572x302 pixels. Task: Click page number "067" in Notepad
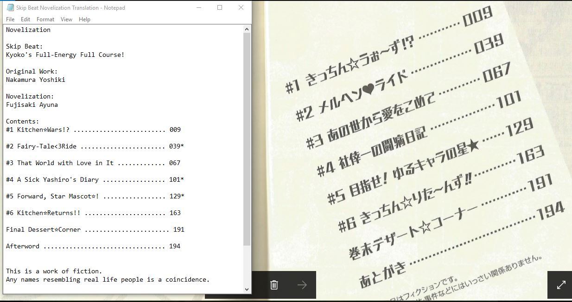click(175, 163)
